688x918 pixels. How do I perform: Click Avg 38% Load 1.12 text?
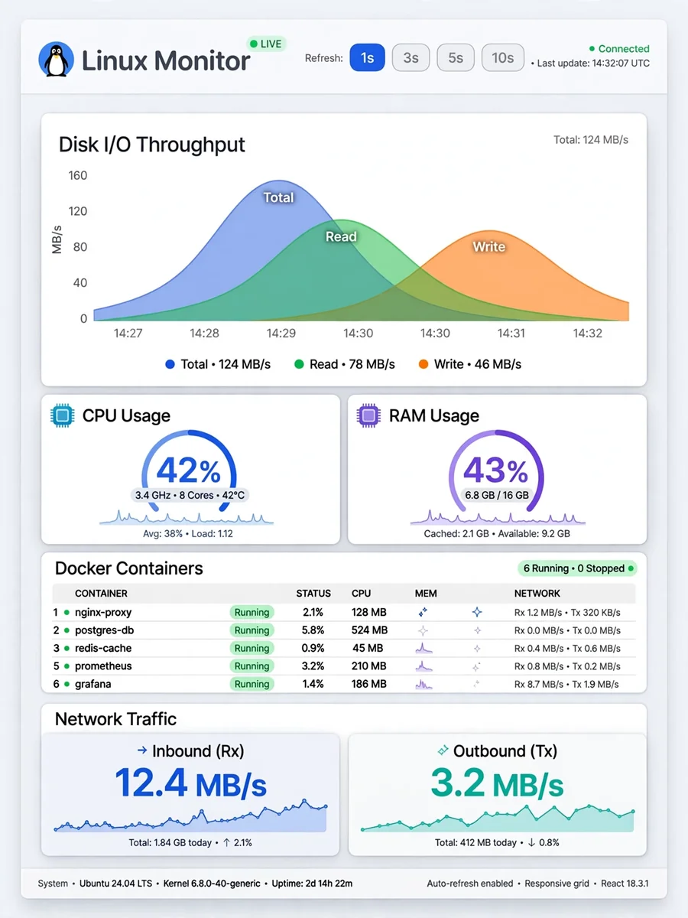(188, 533)
